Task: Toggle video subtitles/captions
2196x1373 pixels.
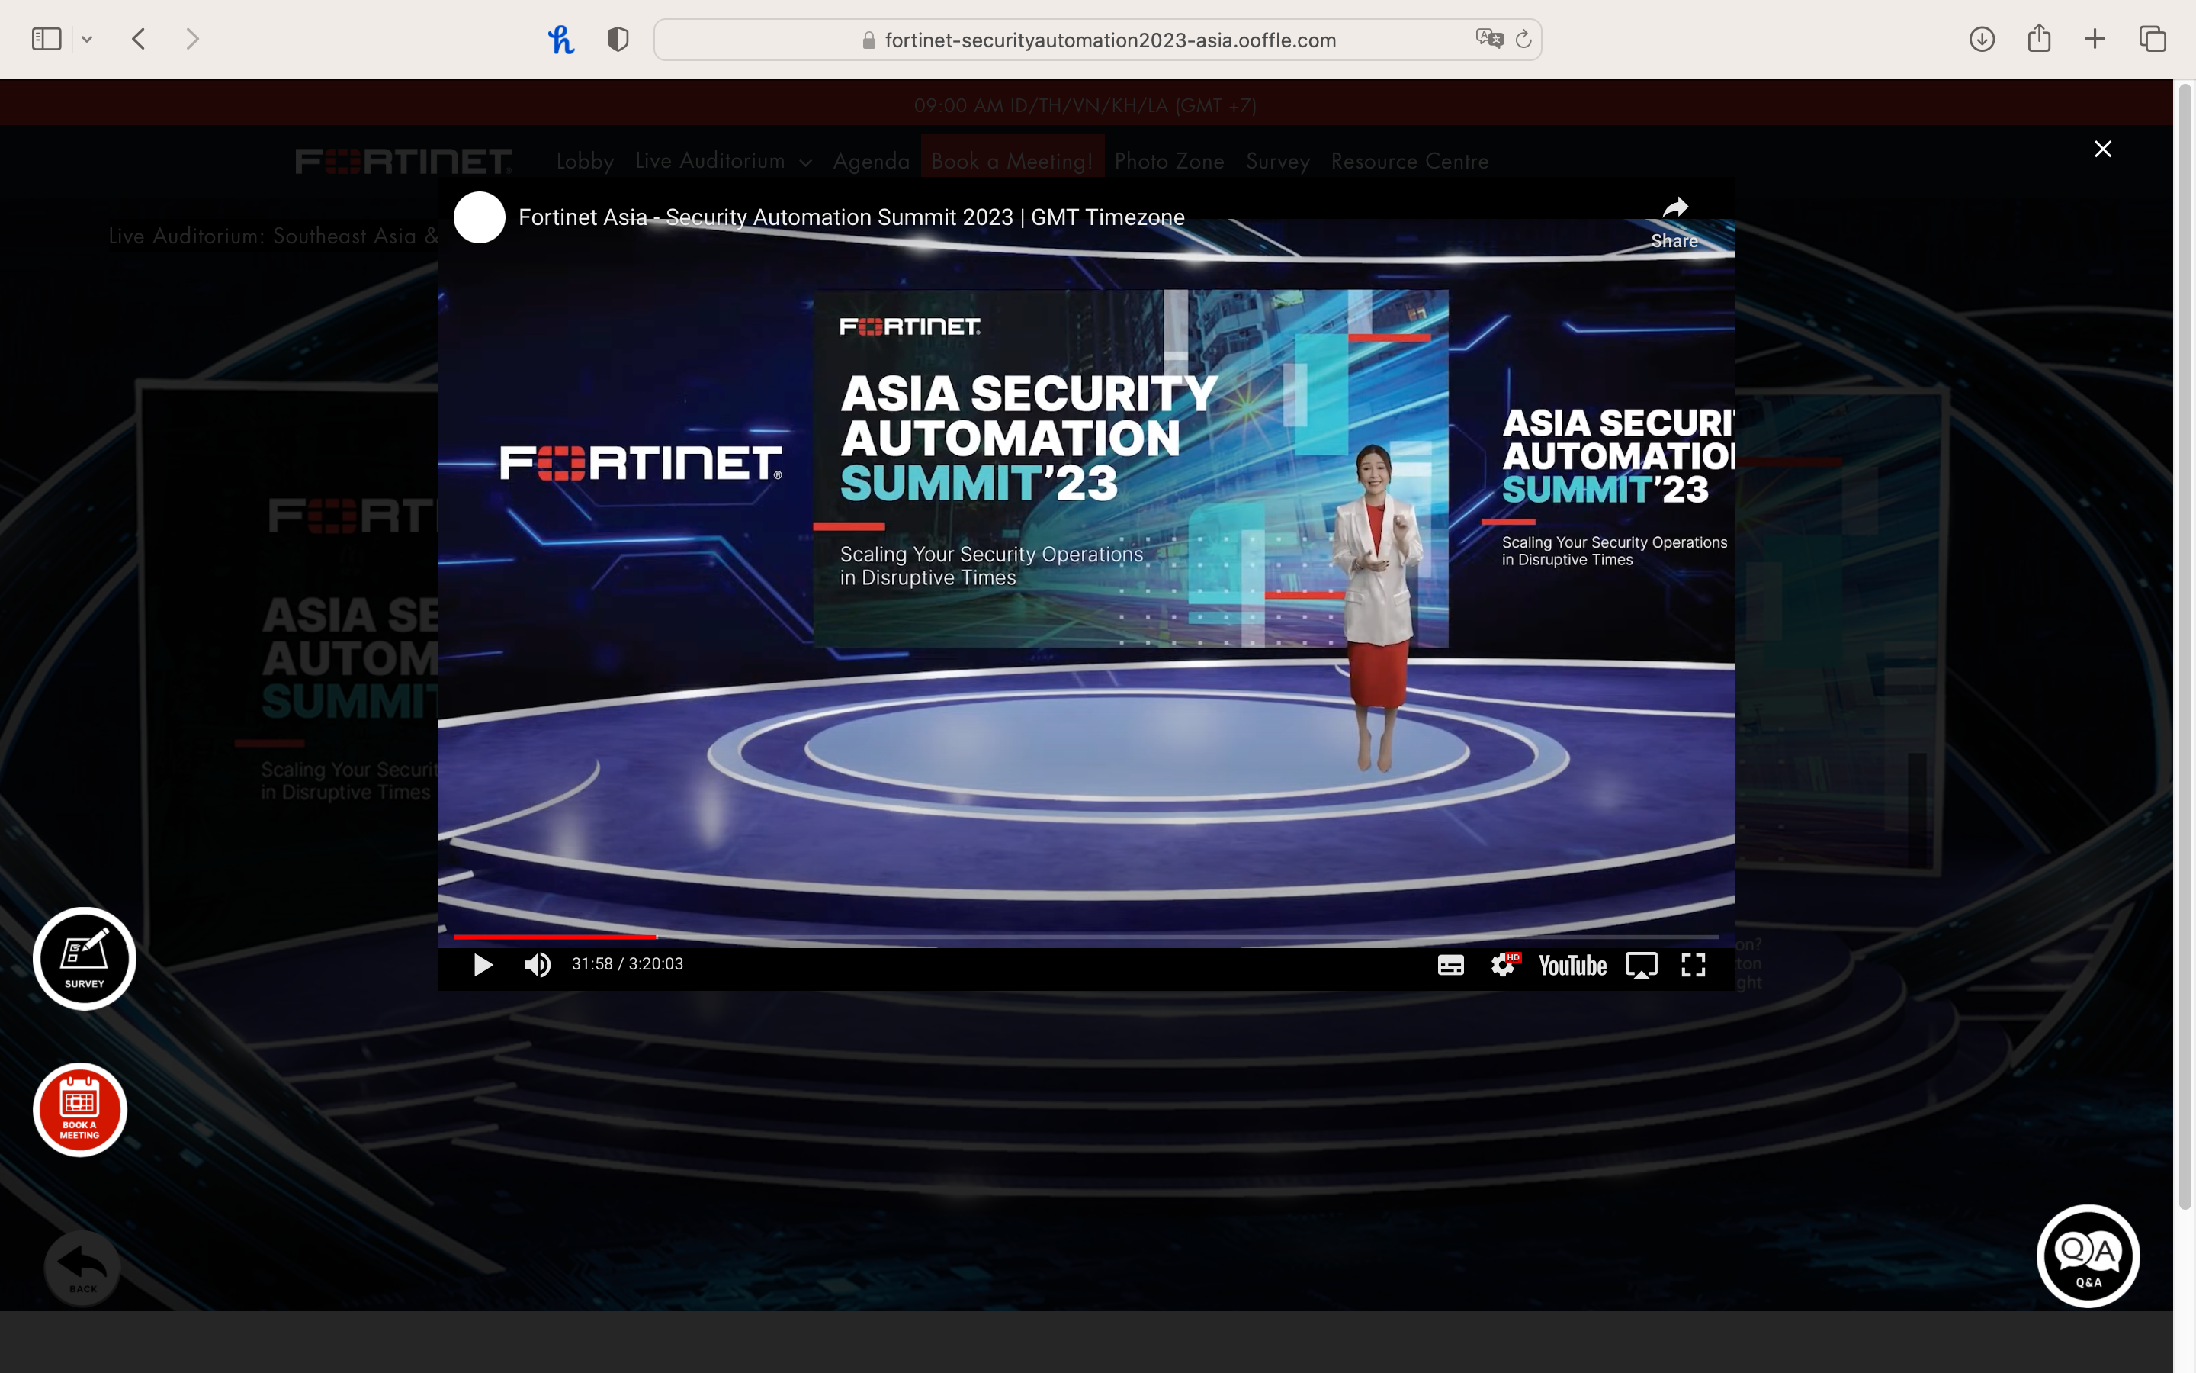Action: coord(1450,965)
